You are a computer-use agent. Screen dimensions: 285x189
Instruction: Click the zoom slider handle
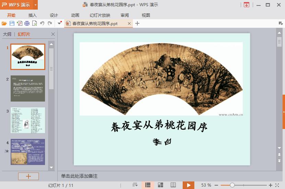[232, 185]
